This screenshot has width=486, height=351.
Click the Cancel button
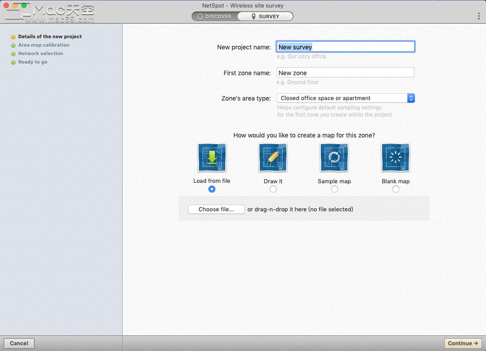19,343
